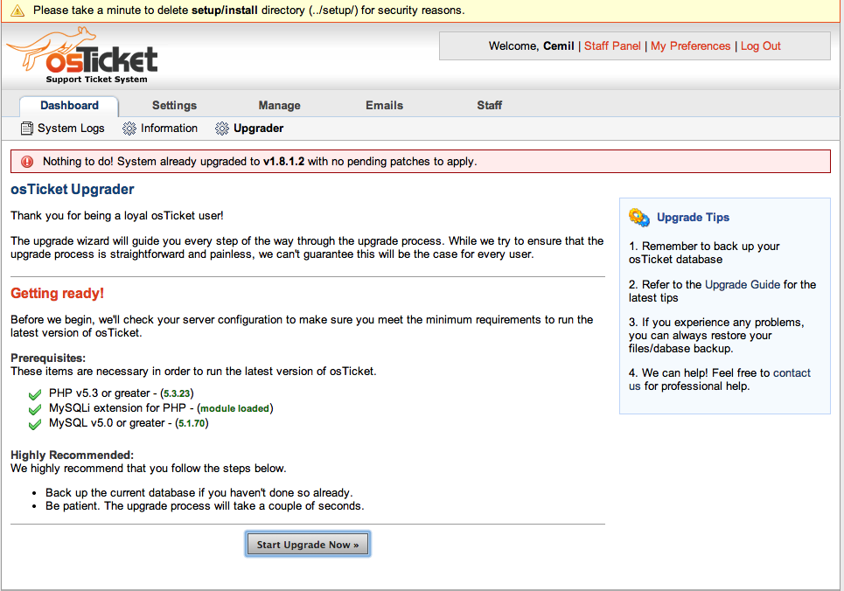Image resolution: width=844 pixels, height=591 pixels.
Task: Click the Upgrade Tips gears icon
Action: [x=639, y=218]
